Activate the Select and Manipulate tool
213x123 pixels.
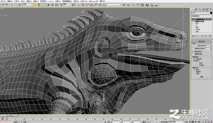[x=79, y=5]
